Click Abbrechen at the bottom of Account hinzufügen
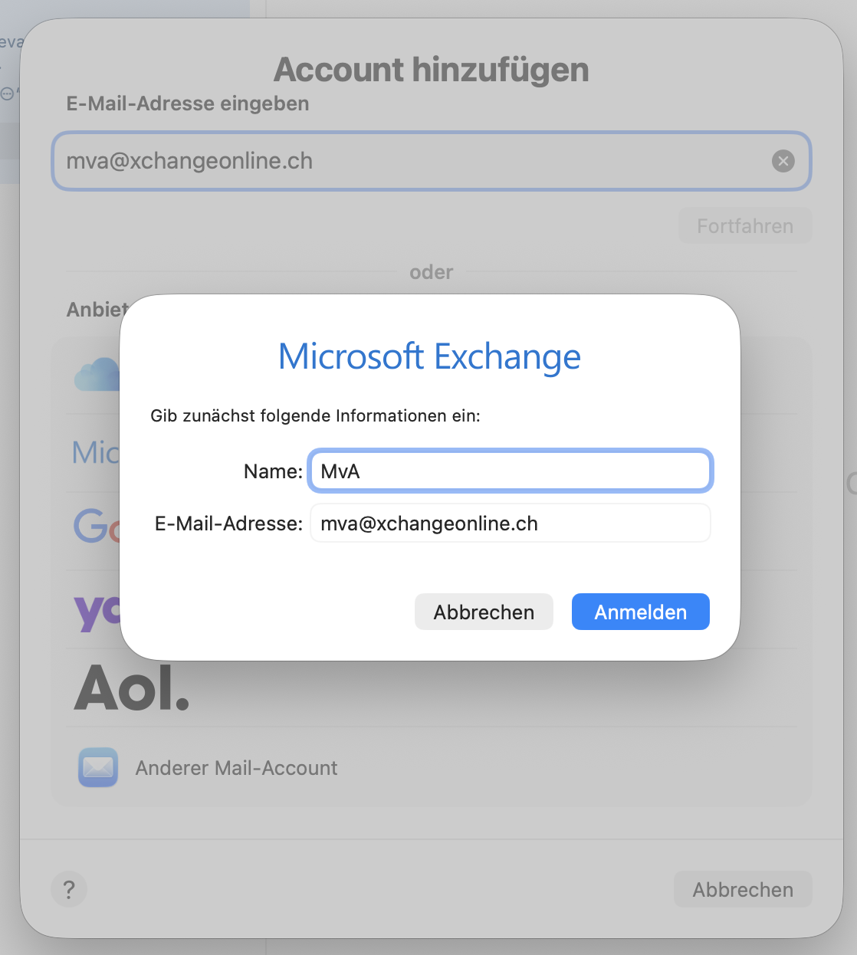This screenshot has height=955, width=857. pos(743,890)
